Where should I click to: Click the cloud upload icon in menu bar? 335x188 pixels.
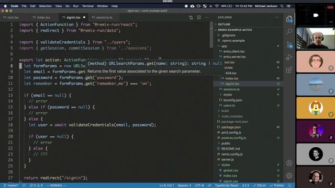(x=192, y=6)
